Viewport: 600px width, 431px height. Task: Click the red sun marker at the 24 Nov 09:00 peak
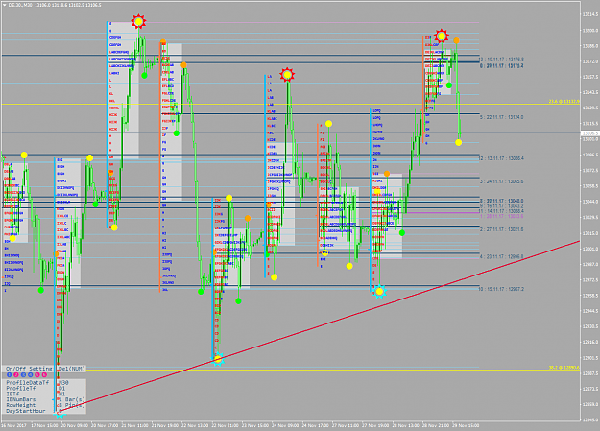287,75
